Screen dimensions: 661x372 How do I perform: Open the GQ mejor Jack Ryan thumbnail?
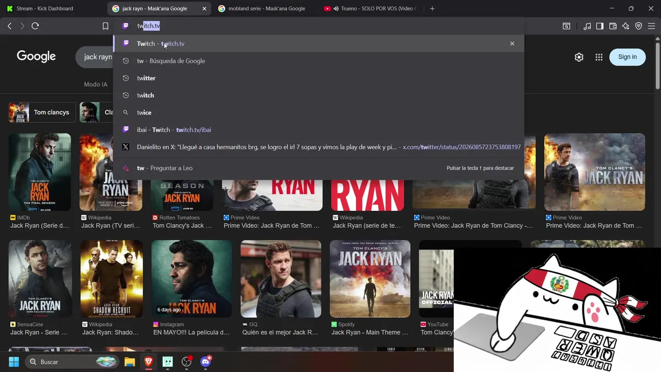coord(281,278)
